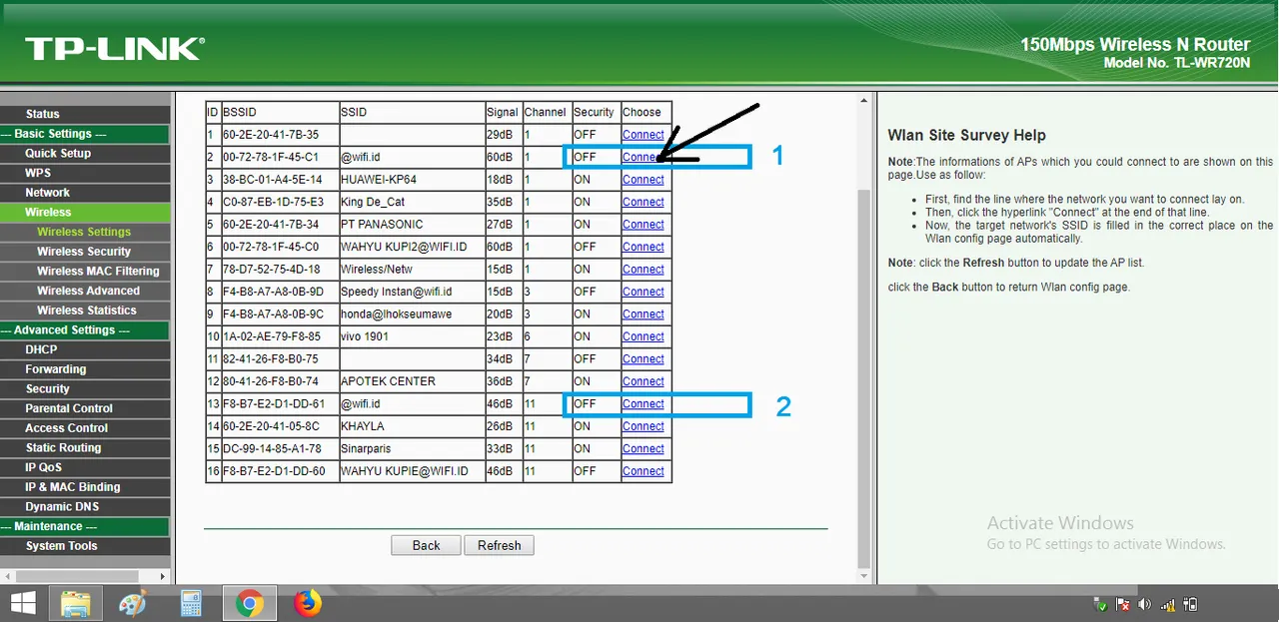Viewport: 1279px width, 622px height.
Task: Click the Refresh button
Action: [x=499, y=545]
